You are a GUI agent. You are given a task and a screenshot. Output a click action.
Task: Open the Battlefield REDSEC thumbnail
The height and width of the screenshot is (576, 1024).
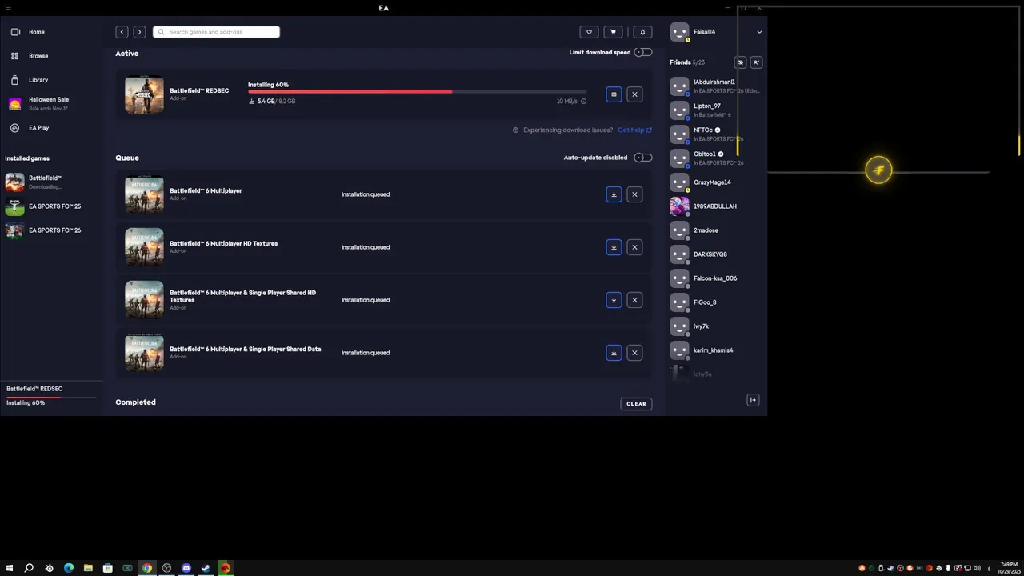pos(144,94)
